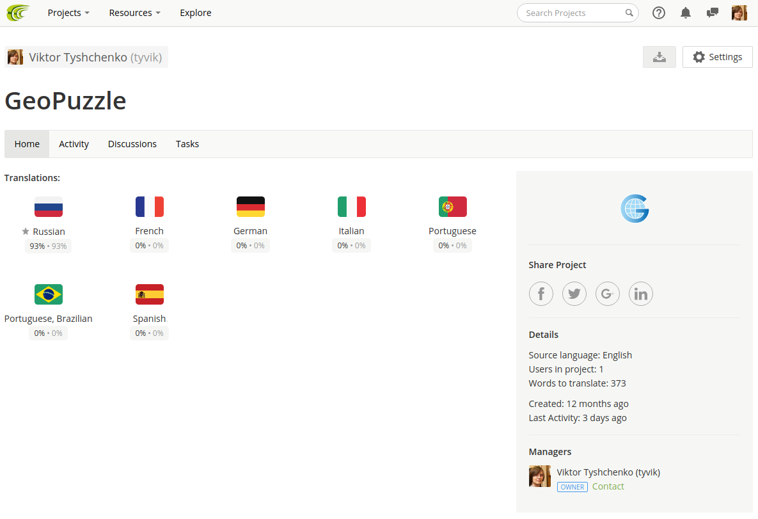Click the 'Created: 12 months ago' text
Screen dimensions: 758x519
click(x=579, y=404)
